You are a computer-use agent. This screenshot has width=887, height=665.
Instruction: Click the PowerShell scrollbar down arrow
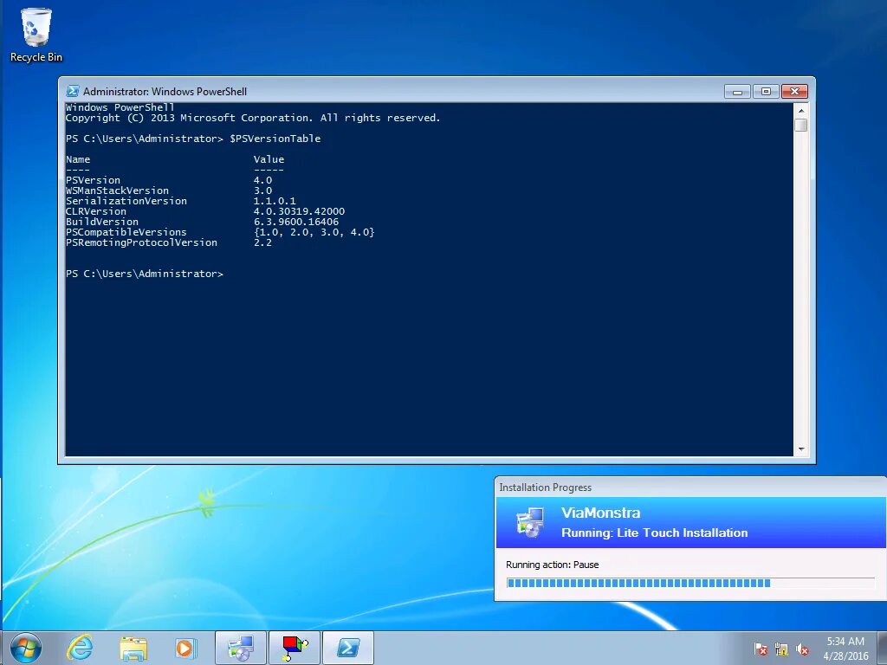tap(801, 449)
